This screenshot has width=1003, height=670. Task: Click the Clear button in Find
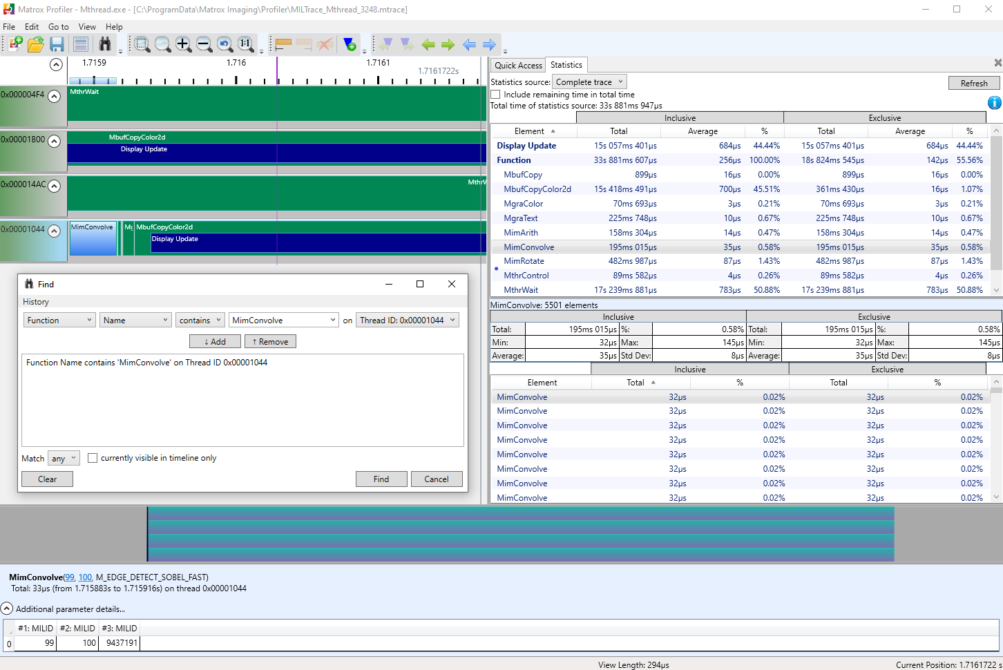(x=47, y=479)
